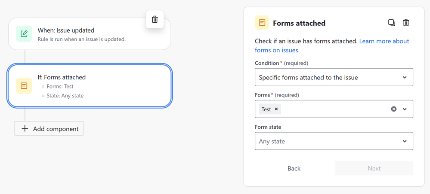
Task: Clear all selected forms with circled X
Action: pyautogui.click(x=393, y=109)
